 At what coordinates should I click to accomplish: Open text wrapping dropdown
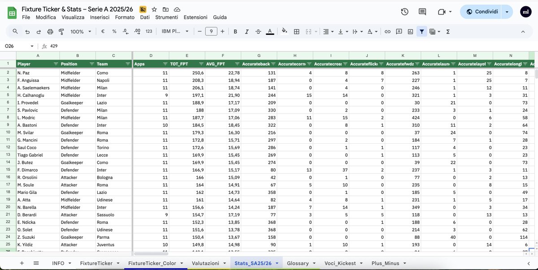click(x=357, y=31)
